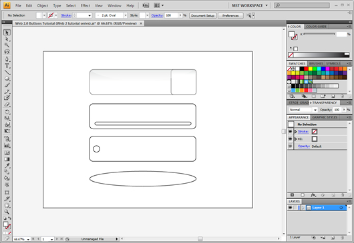Open the Effect menu
This screenshot has height=243, width=354.
85,5
